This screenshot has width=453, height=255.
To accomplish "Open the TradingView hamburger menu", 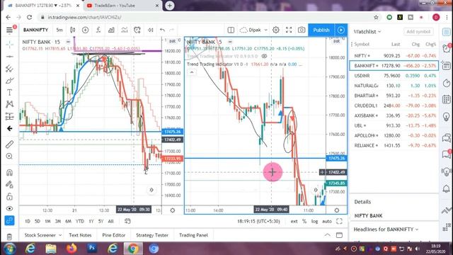I will click(x=9, y=30).
